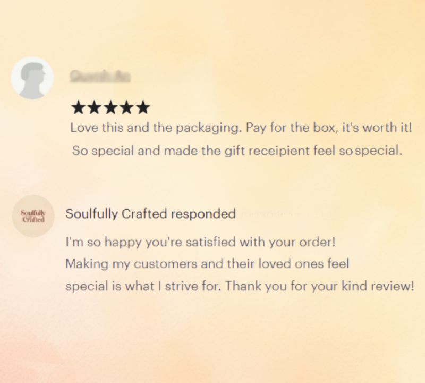Click "Thank you for your kind review!"
Screen dimensions: 425x383
320,286
